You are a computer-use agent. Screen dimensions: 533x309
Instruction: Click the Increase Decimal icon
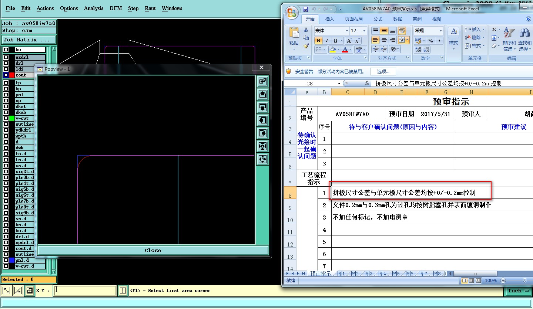pyautogui.click(x=418, y=50)
